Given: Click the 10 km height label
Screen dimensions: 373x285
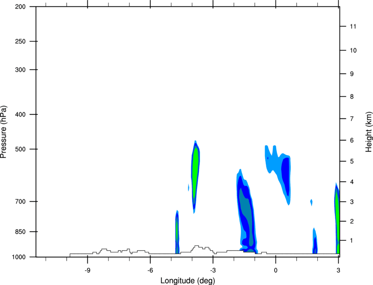Looking at the screenshot, I should click(353, 50).
